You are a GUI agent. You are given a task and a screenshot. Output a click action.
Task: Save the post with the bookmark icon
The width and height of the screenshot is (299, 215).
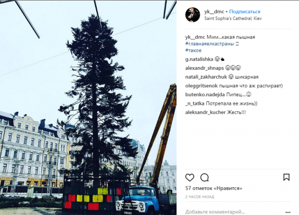(286, 178)
